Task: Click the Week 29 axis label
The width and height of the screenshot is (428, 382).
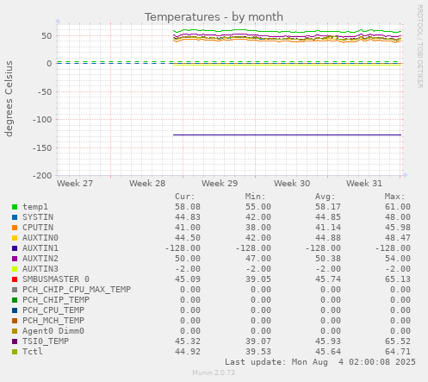Action: point(220,184)
